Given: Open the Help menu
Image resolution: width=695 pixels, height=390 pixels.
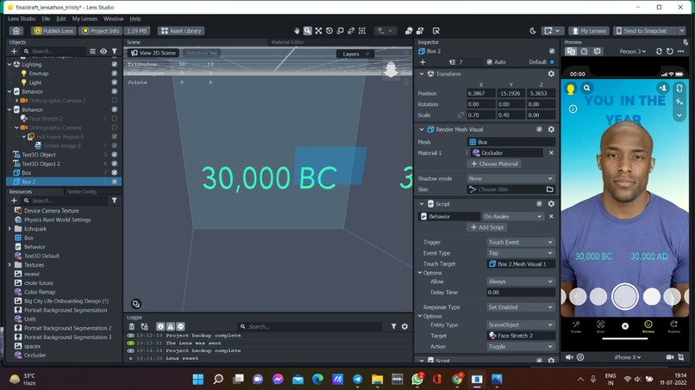Looking at the screenshot, I should (135, 19).
